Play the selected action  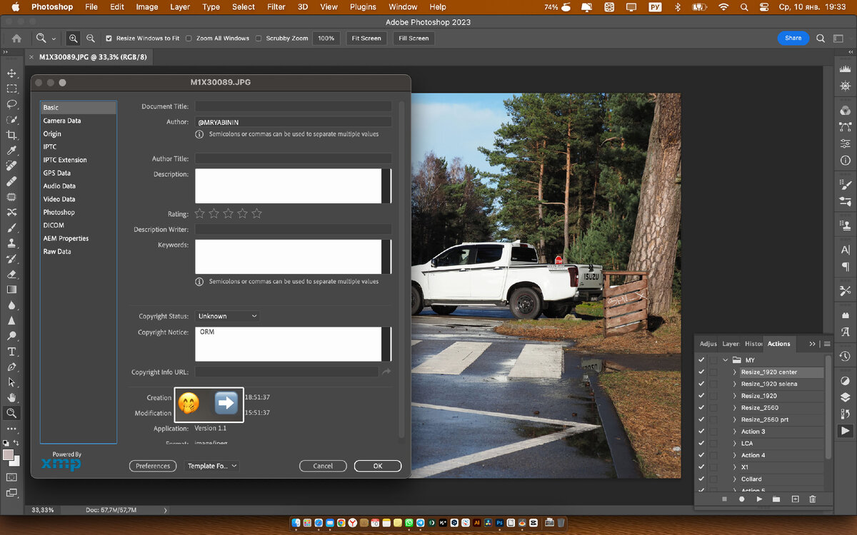[759, 499]
